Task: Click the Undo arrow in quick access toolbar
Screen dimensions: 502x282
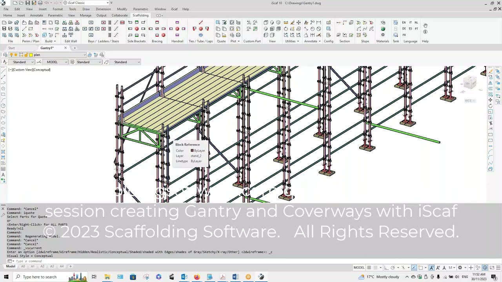Action: 47,3
